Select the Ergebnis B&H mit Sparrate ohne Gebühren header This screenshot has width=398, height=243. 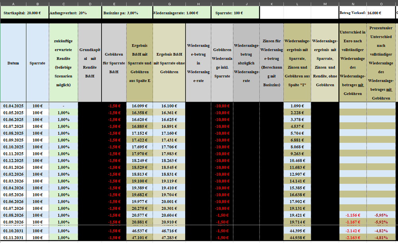coord(169,63)
